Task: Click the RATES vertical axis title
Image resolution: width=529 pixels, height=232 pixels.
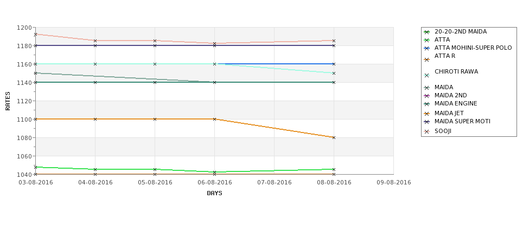Action: coord(8,101)
